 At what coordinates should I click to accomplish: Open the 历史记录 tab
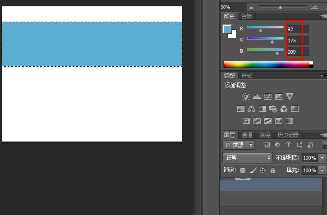[288, 135]
